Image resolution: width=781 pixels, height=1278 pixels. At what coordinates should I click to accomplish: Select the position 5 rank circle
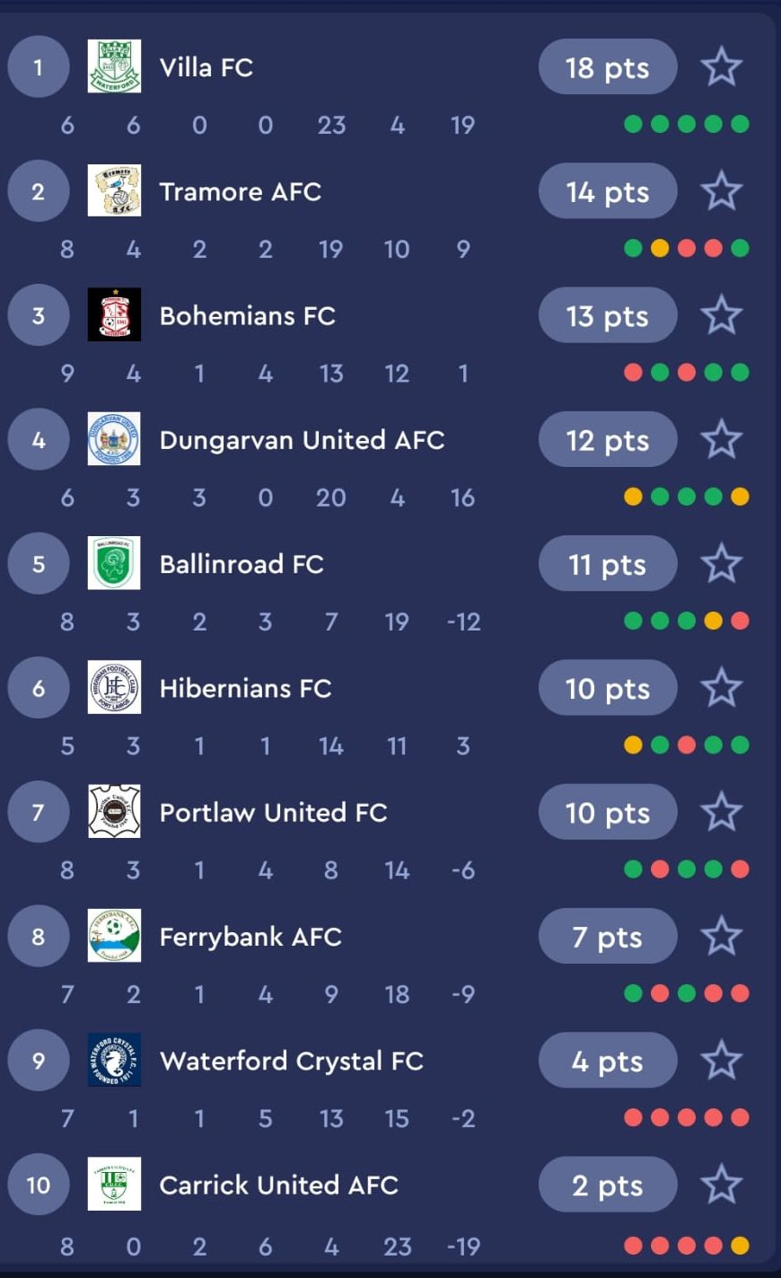pyautogui.click(x=39, y=564)
